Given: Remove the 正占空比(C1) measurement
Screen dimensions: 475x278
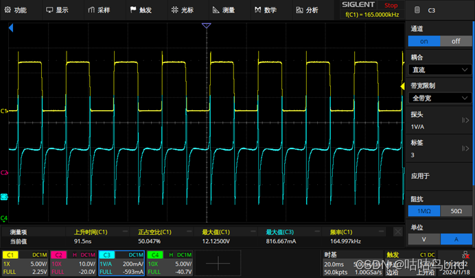Looking at the screenshot, I should (189, 231).
